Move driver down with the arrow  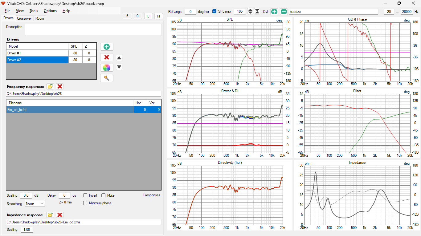tap(119, 67)
